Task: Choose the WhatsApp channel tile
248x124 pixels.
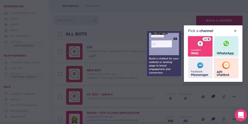Action: 226,46
